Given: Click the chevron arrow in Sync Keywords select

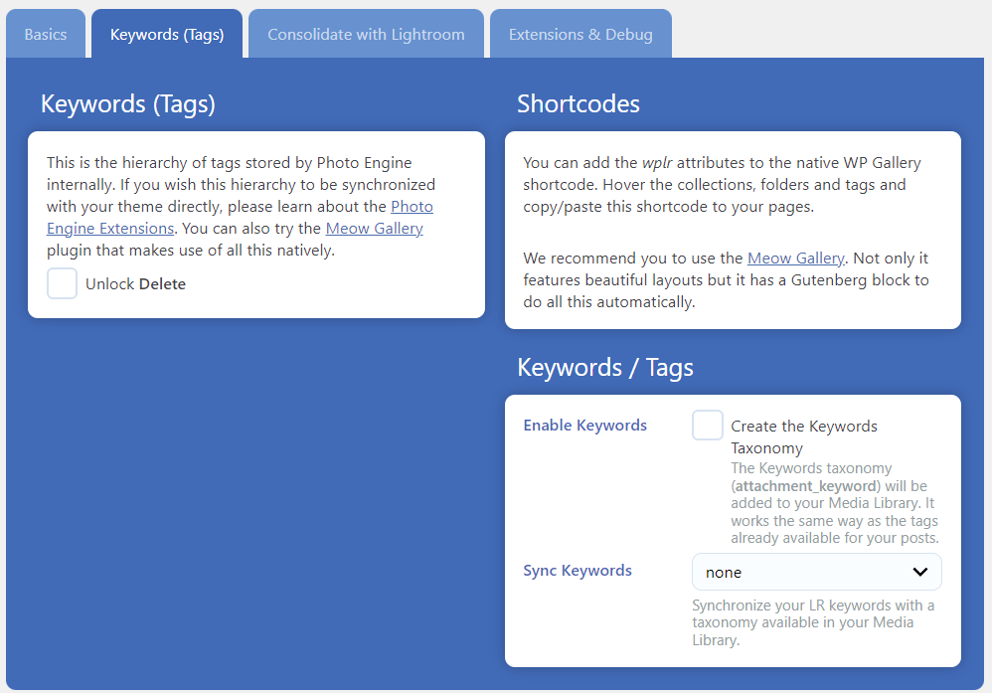Looking at the screenshot, I should pos(920,572).
